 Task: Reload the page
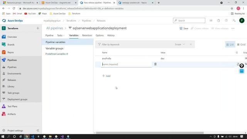14,8
